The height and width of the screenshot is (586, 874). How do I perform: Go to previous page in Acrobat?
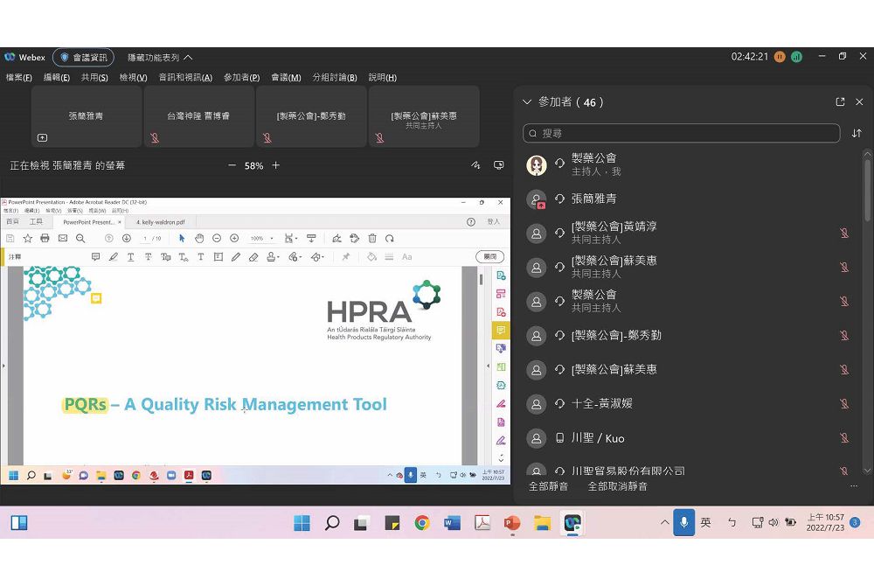(x=109, y=239)
